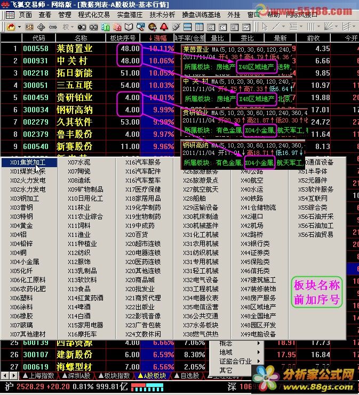Screen dimensions: 359x395
Task: Click the open folder toolbar icon
Action: pyautogui.click(x=11, y=27)
